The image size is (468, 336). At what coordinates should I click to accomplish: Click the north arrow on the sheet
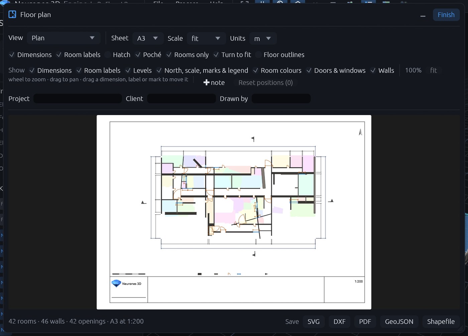coord(360,132)
